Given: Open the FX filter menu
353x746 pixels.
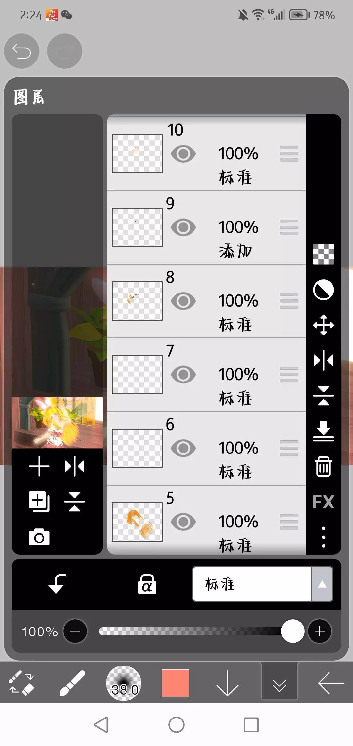Looking at the screenshot, I should coord(323,502).
